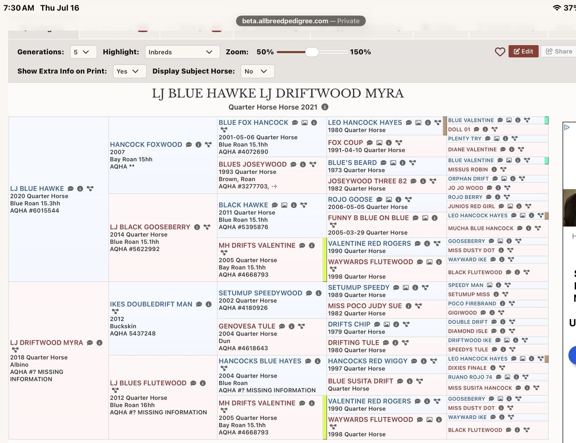Open pedigree tree icon beside LJ BLACK GOOSEBERRY

point(207,227)
